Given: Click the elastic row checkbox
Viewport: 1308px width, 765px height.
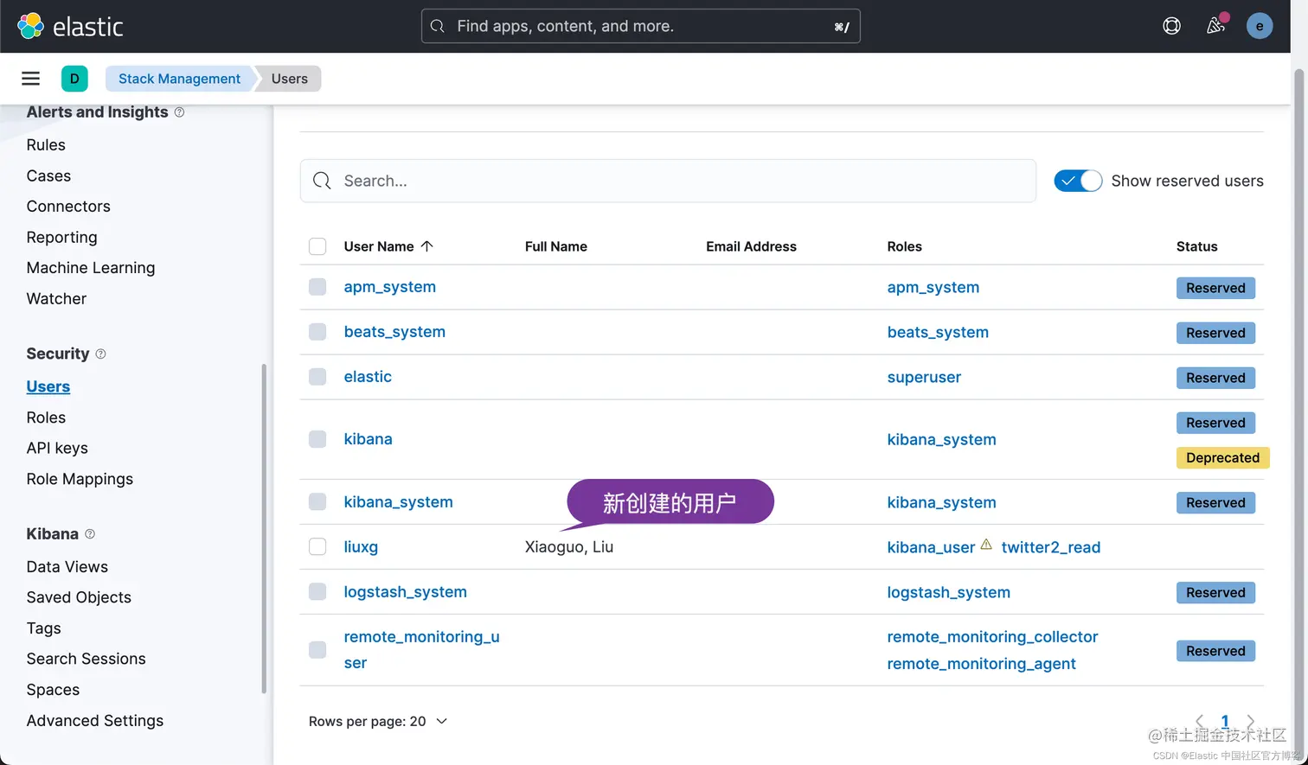Looking at the screenshot, I should tap(317, 377).
